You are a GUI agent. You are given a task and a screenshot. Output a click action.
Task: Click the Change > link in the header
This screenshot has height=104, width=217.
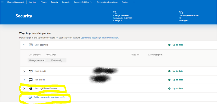coord(118,21)
